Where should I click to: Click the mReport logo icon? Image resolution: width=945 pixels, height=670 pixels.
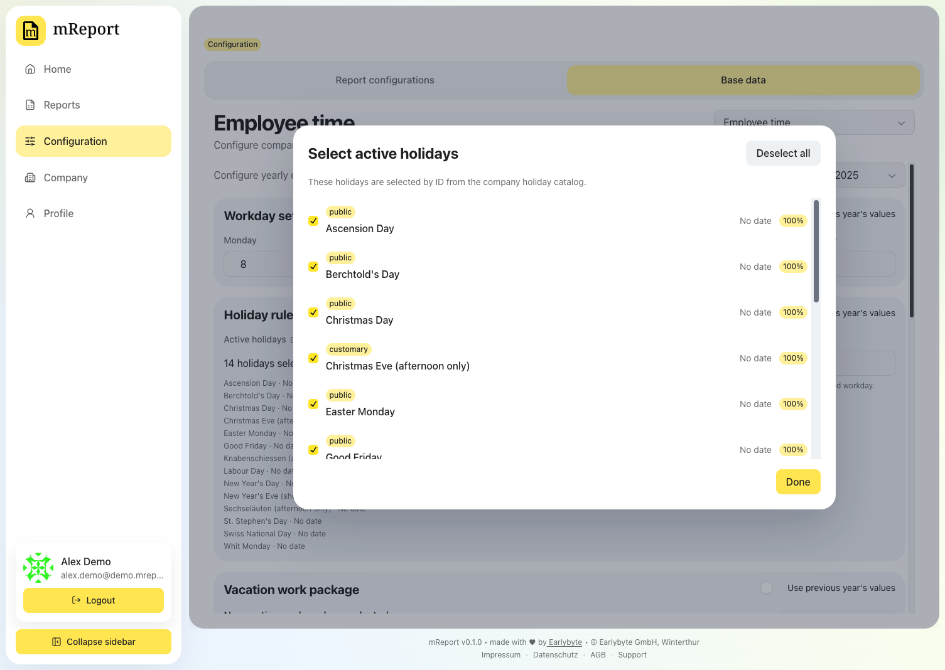coord(31,31)
